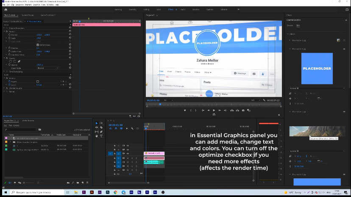351x197 pixels.
Task: Expand the Graphic Parameters group
Action: coord(4,28)
